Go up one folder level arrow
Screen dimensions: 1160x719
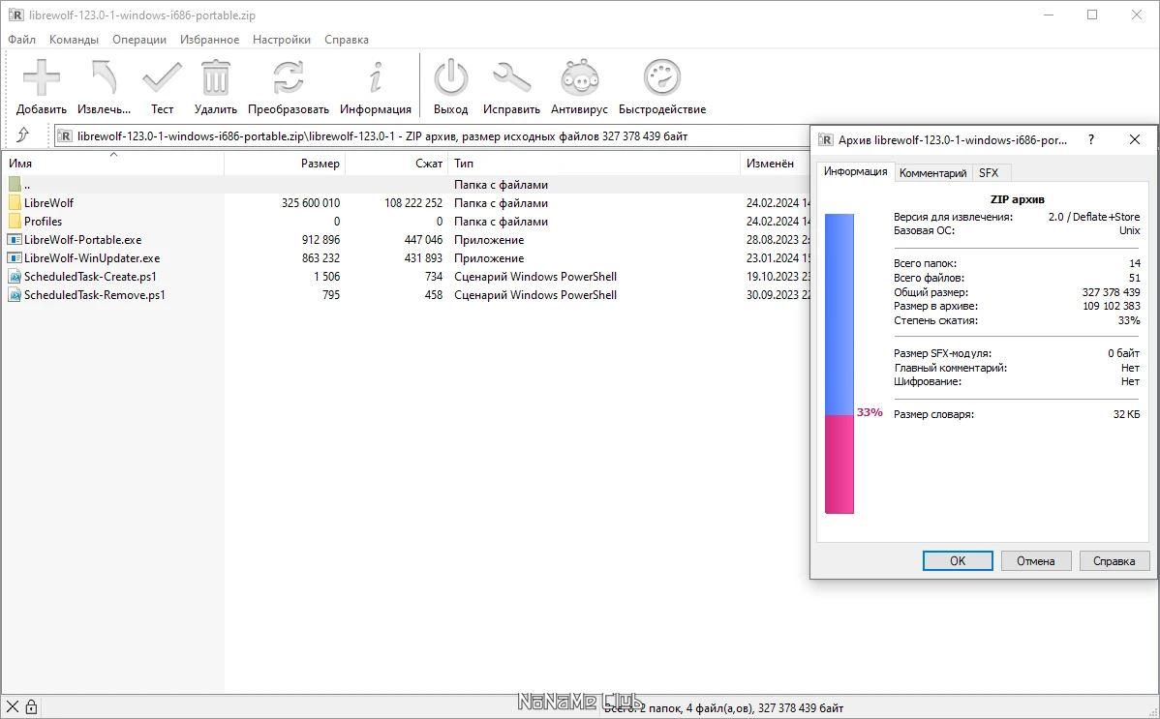tap(23, 135)
